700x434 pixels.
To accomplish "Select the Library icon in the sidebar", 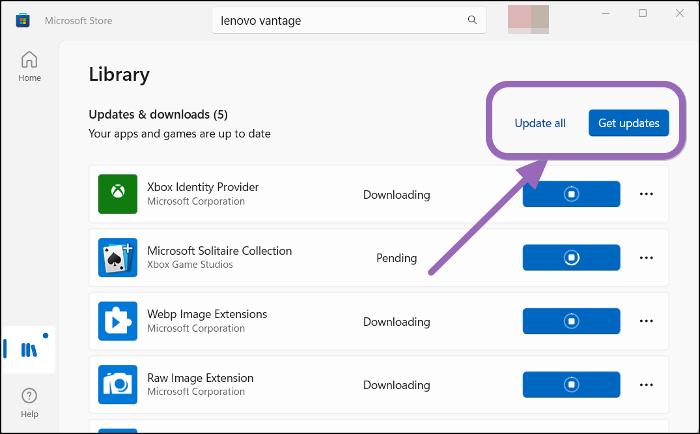I will pos(29,350).
